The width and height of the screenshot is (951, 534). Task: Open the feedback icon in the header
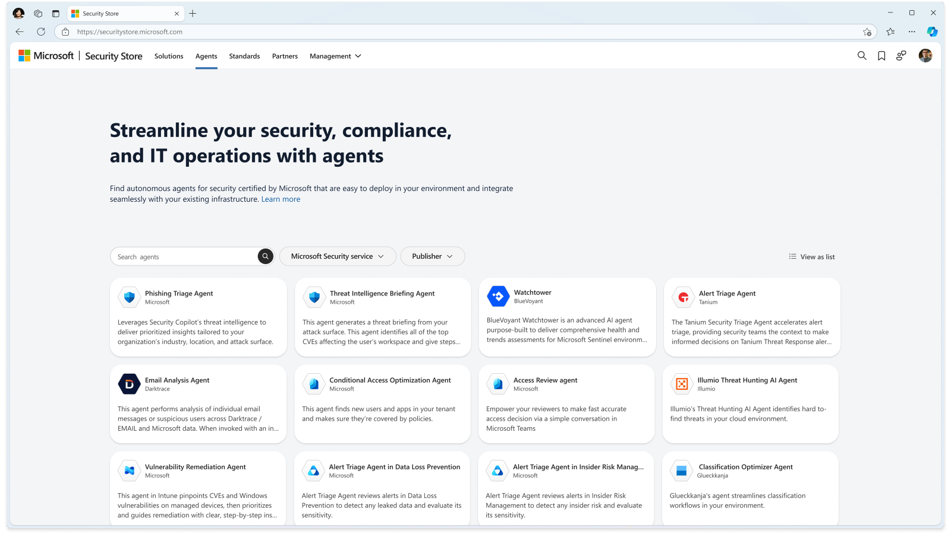point(901,55)
